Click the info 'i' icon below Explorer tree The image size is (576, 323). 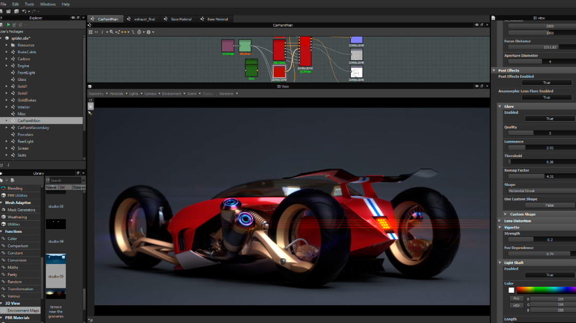coord(8,165)
